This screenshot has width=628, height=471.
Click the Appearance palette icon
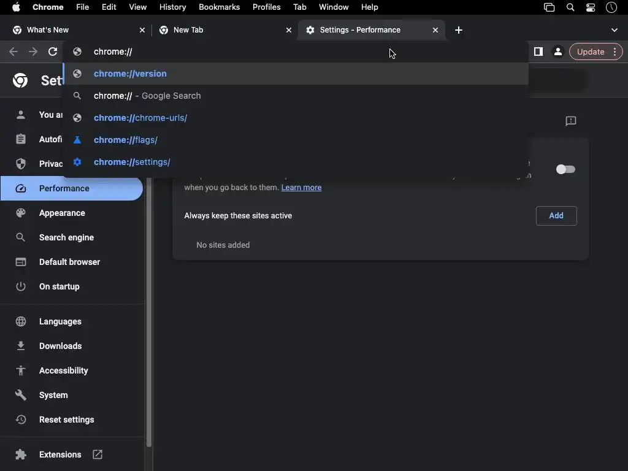coord(21,213)
